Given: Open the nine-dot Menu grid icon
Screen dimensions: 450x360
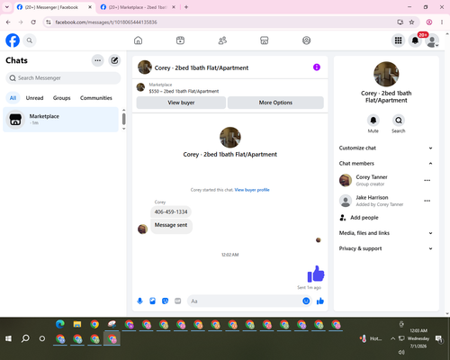Looking at the screenshot, I should point(398,40).
